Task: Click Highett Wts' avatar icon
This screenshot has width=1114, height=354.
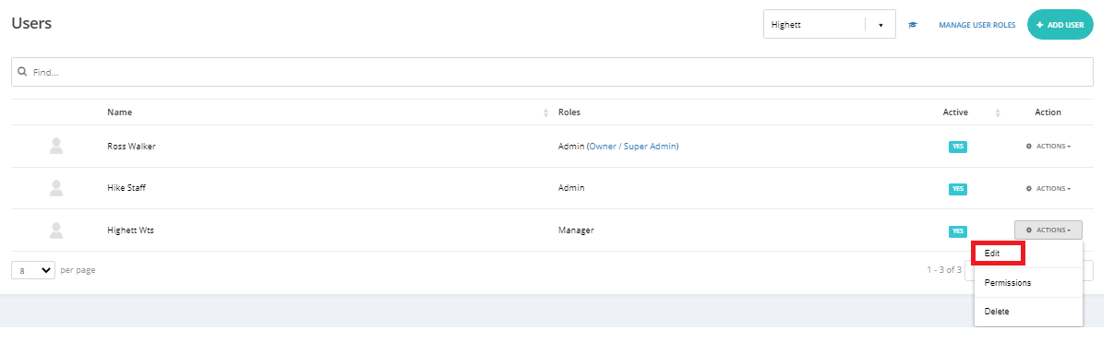Action: pos(56,230)
